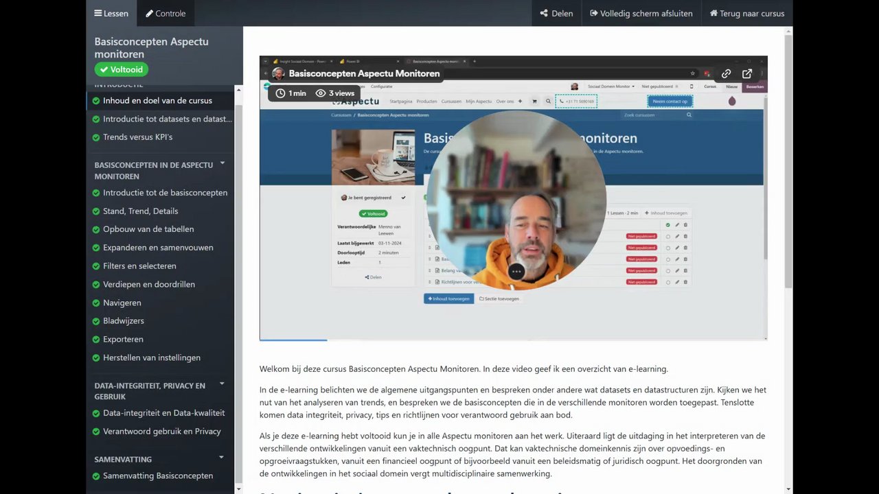
Task: Collapse the Basisconcepten in de Aspectu monitoren section
Action: (222, 165)
